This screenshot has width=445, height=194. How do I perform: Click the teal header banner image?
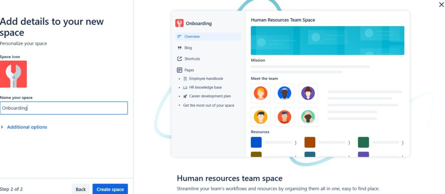coord(328,40)
